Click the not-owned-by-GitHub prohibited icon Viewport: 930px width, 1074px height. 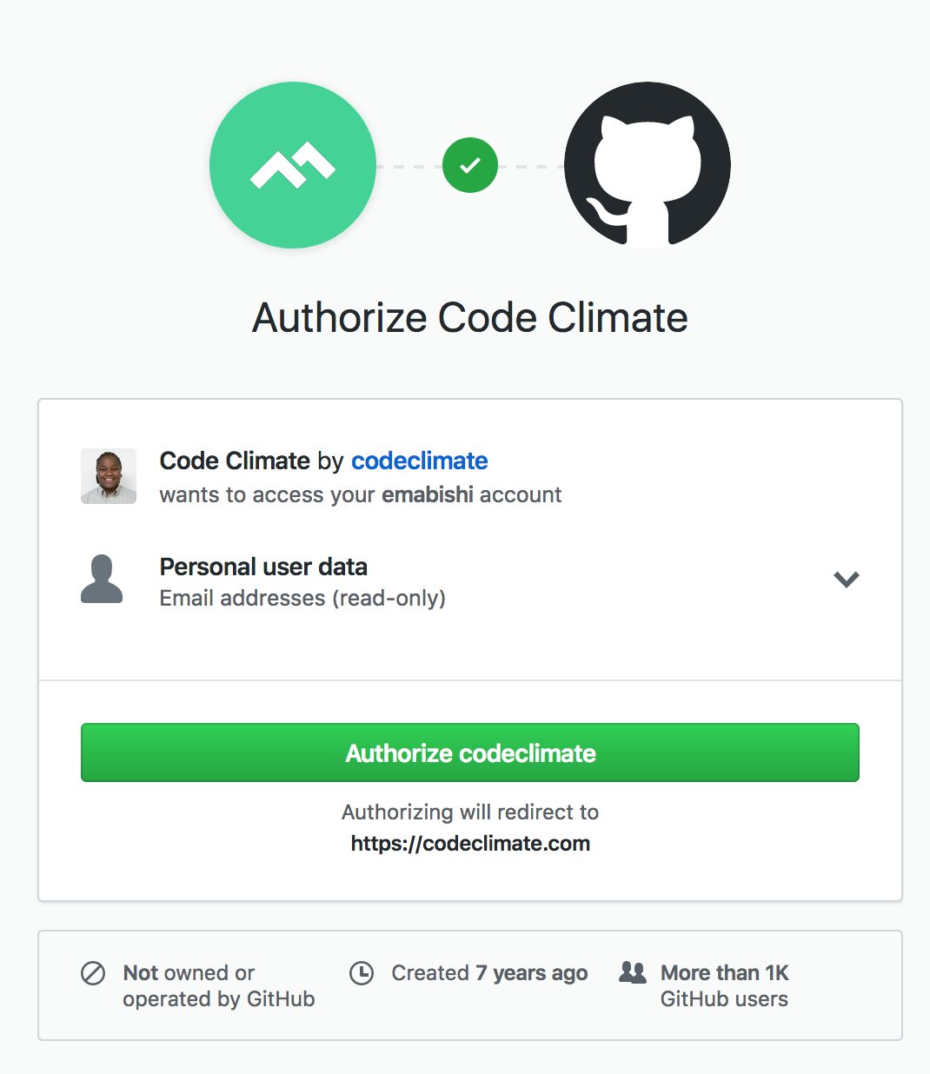(x=93, y=973)
